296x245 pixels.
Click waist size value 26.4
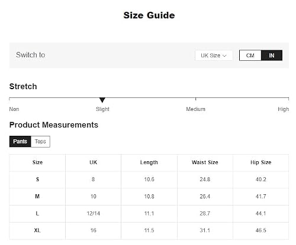coord(205,197)
